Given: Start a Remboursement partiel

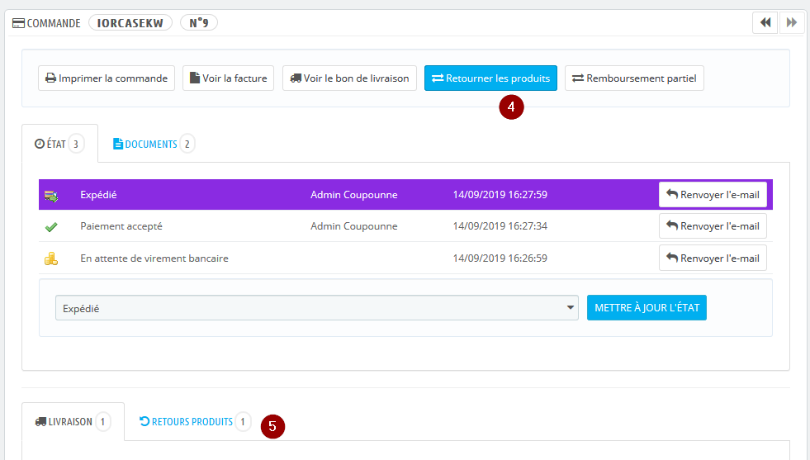Looking at the screenshot, I should [x=634, y=78].
